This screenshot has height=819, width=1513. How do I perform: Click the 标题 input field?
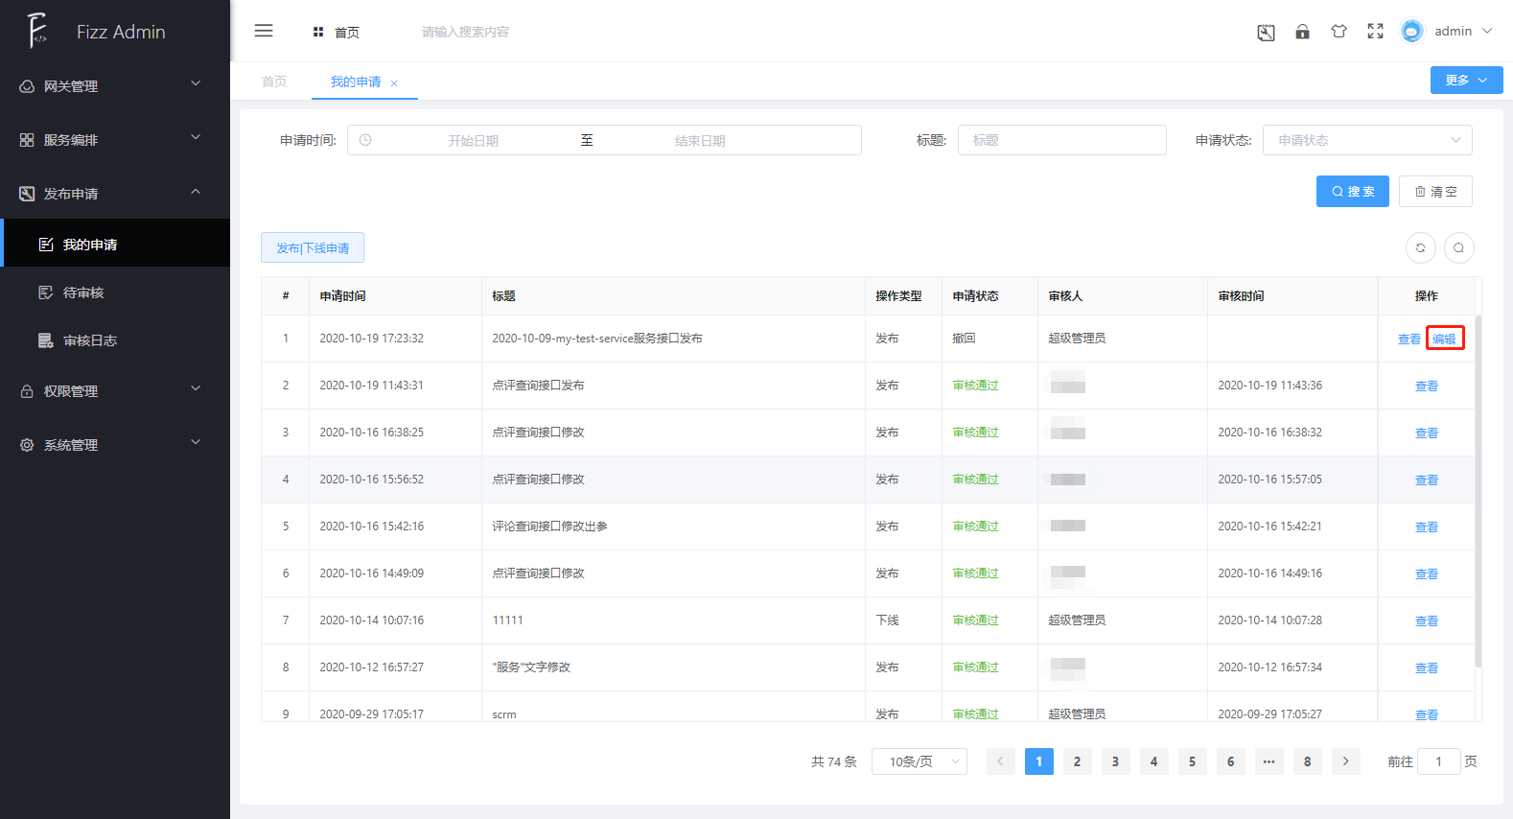click(x=1061, y=140)
